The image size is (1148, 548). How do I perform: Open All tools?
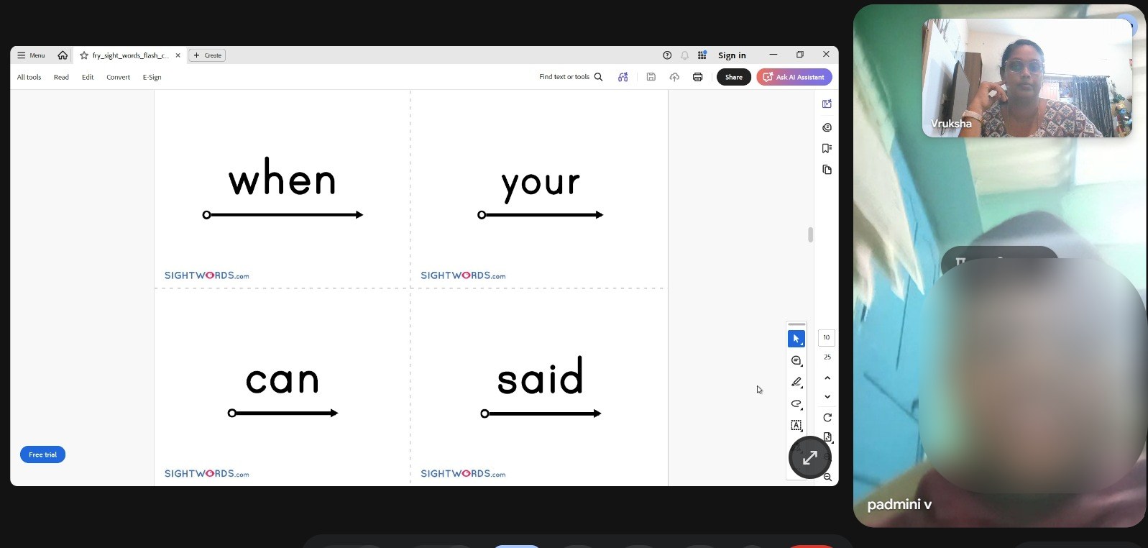click(29, 77)
